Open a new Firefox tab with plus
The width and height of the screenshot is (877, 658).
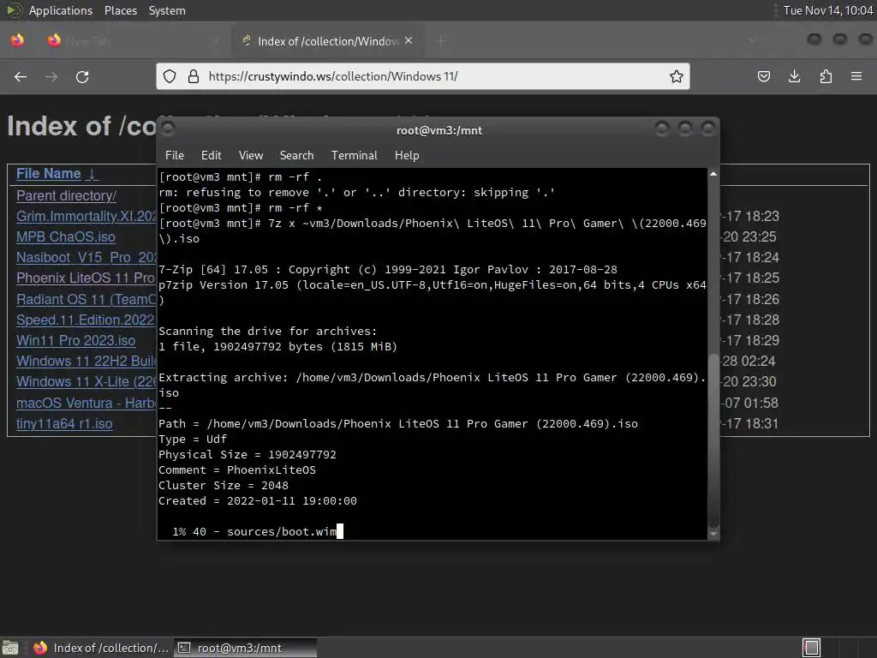pos(441,41)
